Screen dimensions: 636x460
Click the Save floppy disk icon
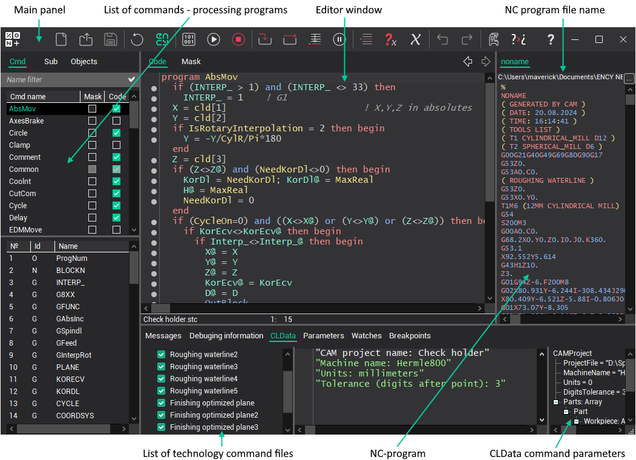coord(111,40)
